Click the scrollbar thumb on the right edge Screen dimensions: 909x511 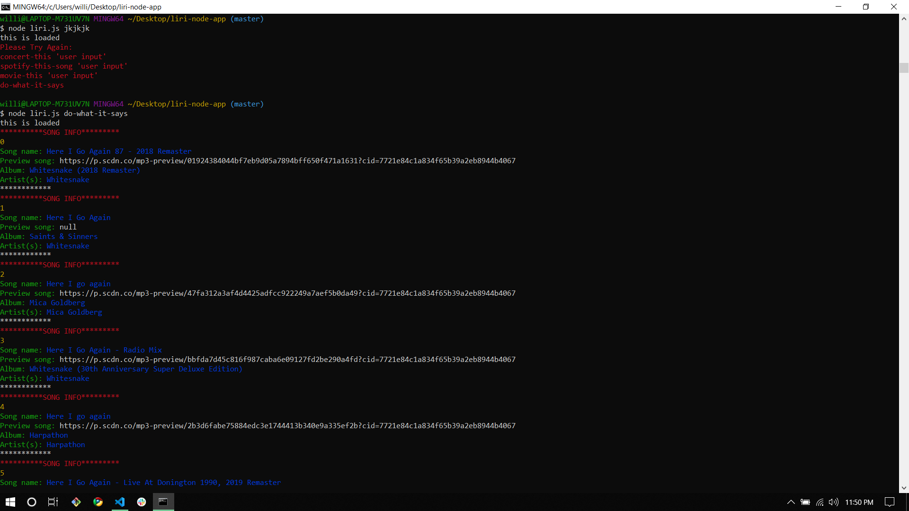pyautogui.click(x=904, y=68)
